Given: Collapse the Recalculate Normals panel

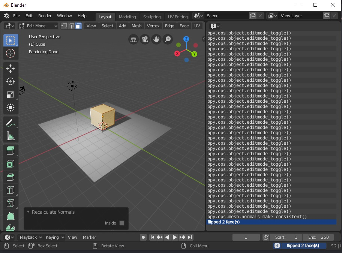Looking at the screenshot, I should tap(28, 212).
